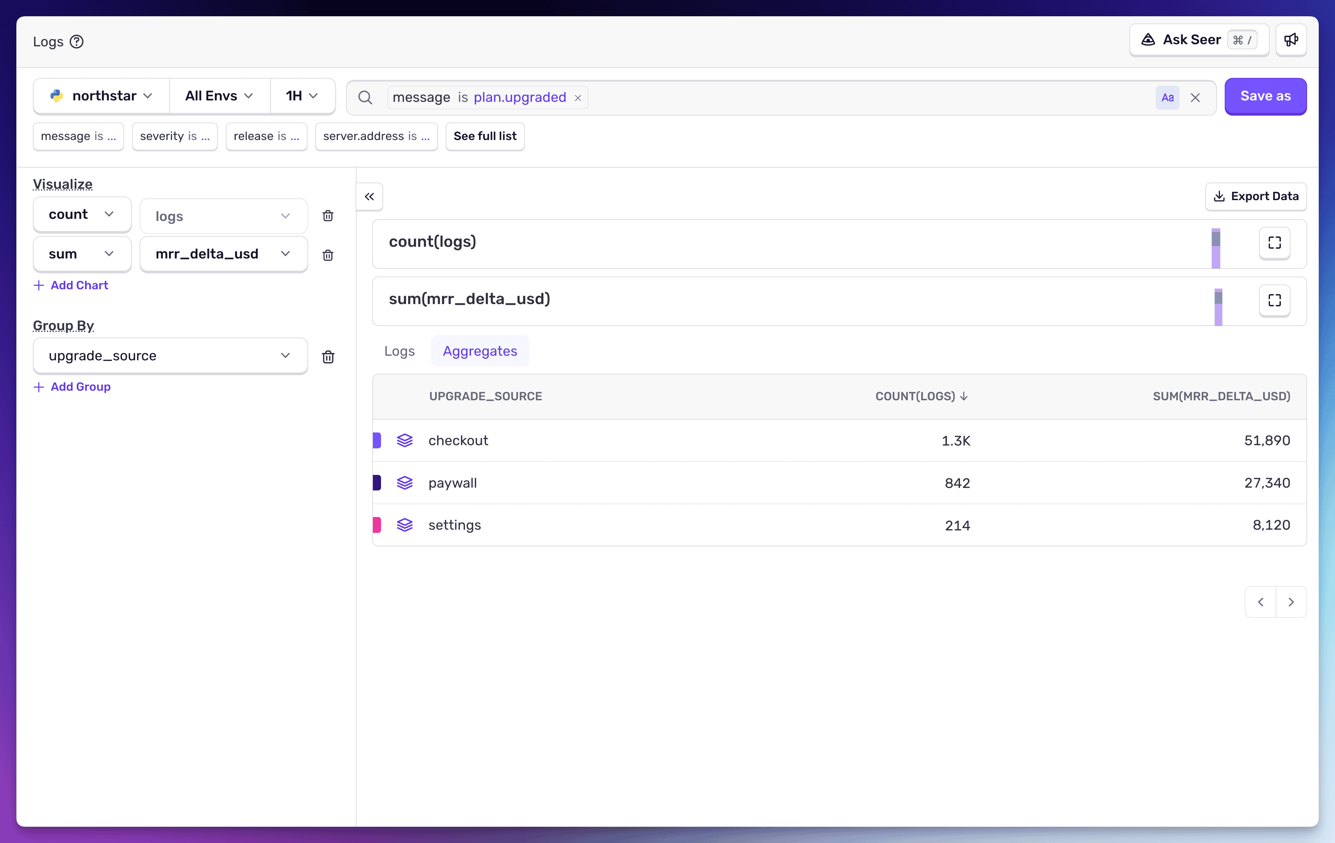
Task: Clear the search query with the X
Action: [x=1195, y=98]
